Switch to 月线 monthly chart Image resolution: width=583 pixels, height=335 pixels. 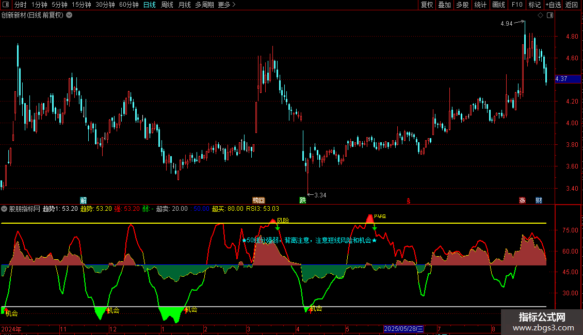coord(184,5)
